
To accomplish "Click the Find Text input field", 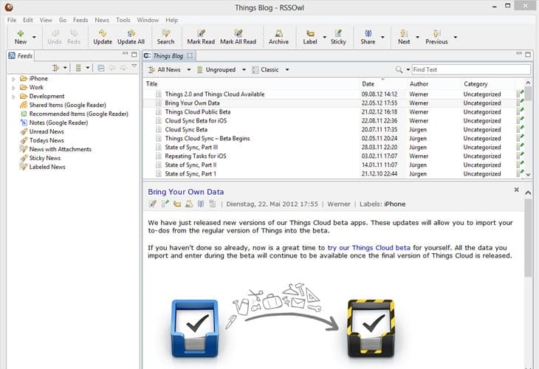I will coord(471,69).
